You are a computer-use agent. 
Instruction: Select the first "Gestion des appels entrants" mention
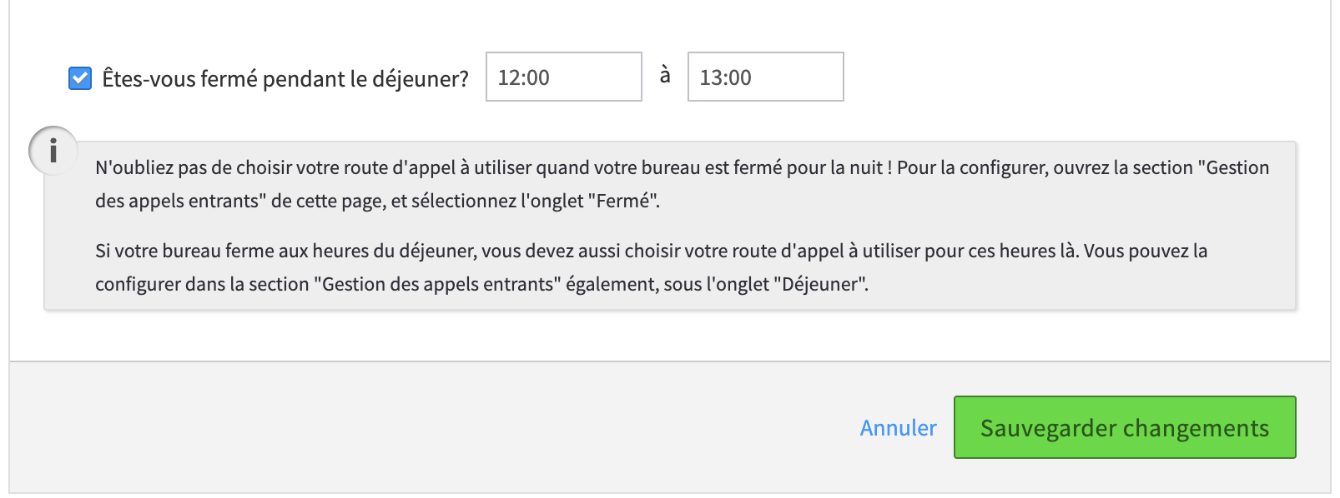point(682,184)
